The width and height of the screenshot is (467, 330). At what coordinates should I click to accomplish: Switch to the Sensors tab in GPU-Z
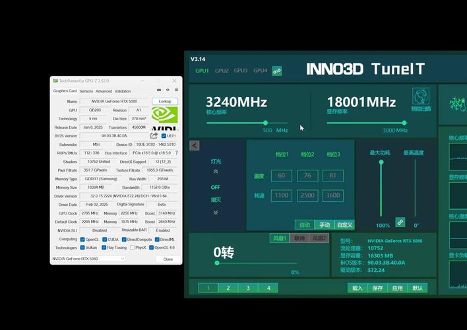click(x=86, y=91)
